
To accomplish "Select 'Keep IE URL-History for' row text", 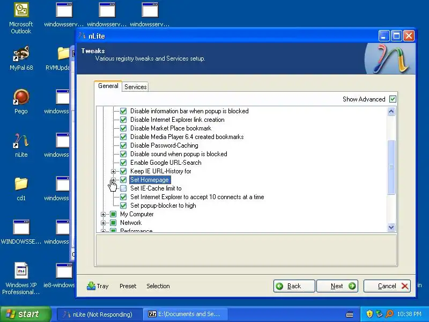I will tap(160, 171).
